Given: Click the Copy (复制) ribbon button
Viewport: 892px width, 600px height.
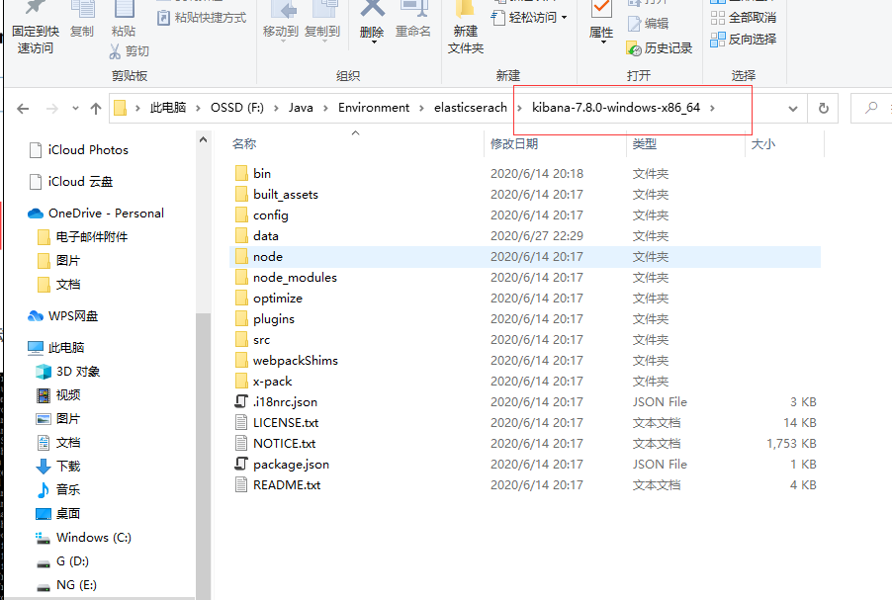Looking at the screenshot, I should tap(82, 20).
